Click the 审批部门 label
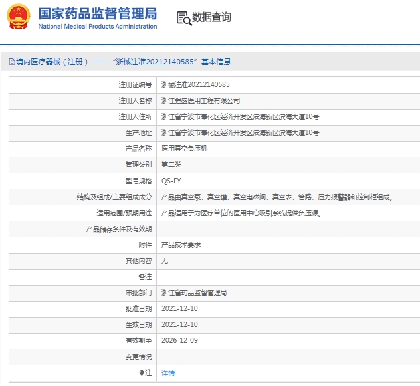The image size is (420, 386). pos(138,292)
